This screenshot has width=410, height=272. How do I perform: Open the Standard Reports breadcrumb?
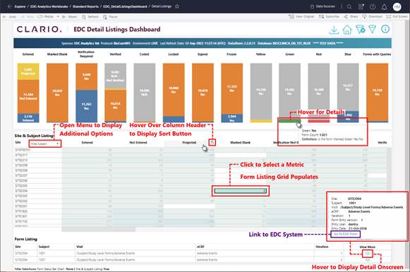tap(85, 6)
